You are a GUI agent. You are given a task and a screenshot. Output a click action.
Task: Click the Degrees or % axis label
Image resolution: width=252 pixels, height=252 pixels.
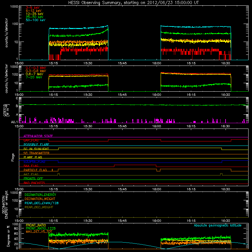[x=8, y=236]
